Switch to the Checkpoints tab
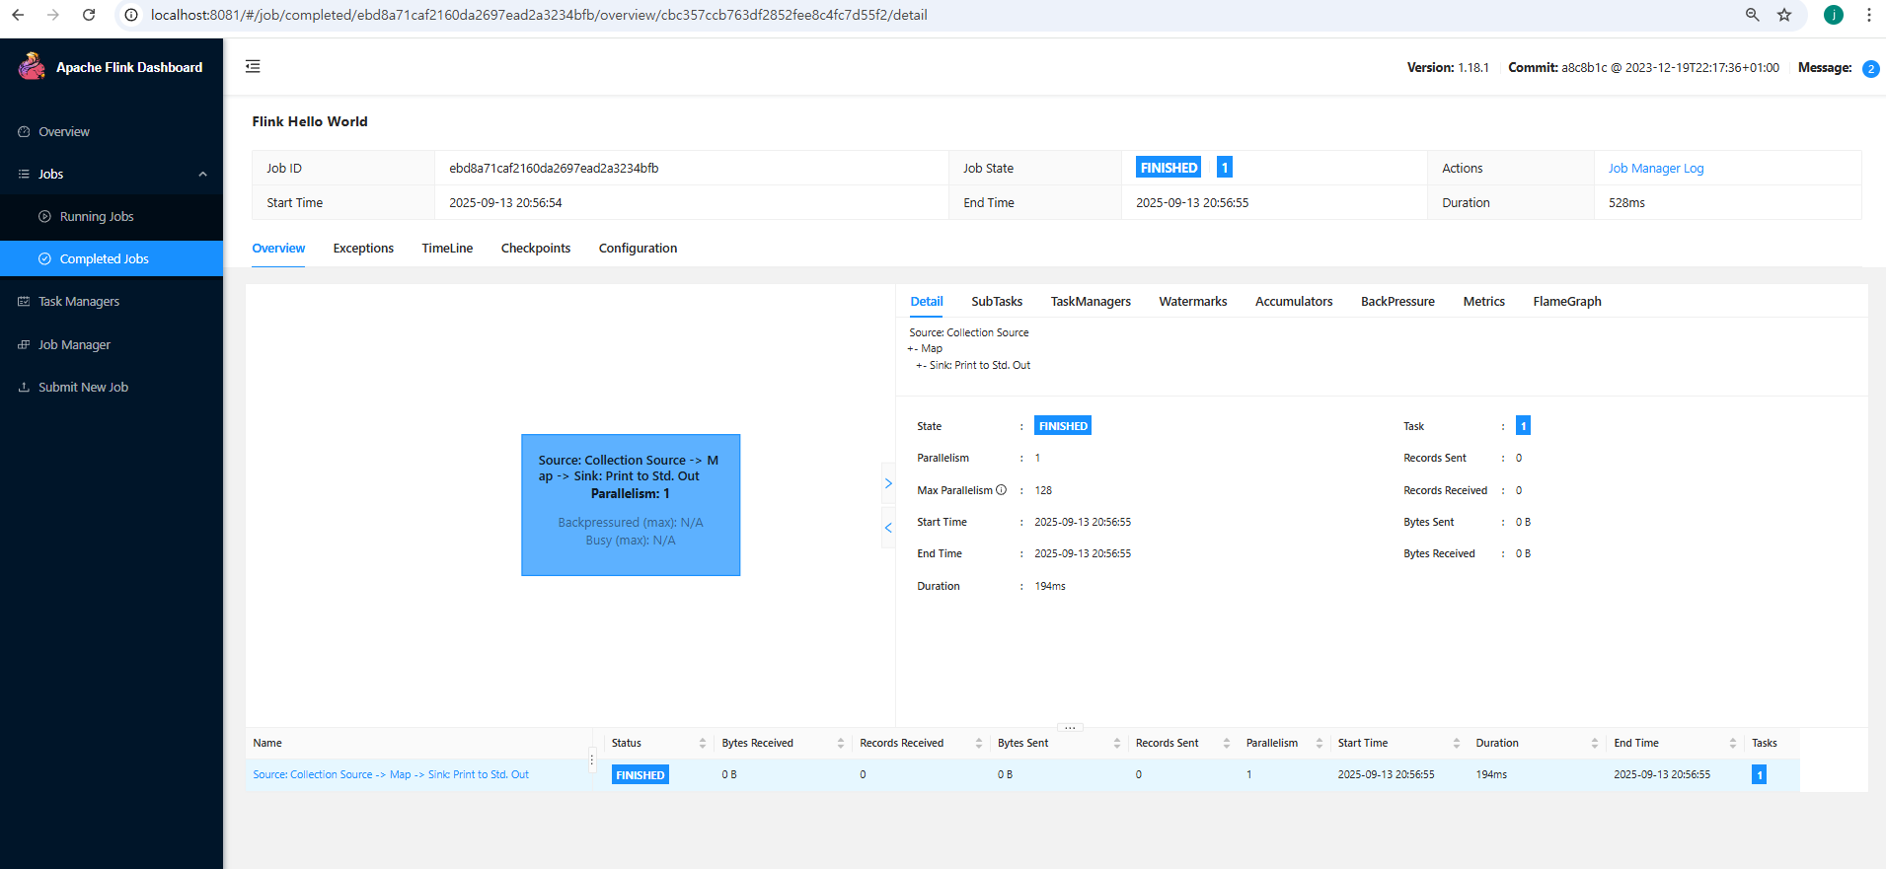Screen dimensions: 1886x869 [536, 249]
